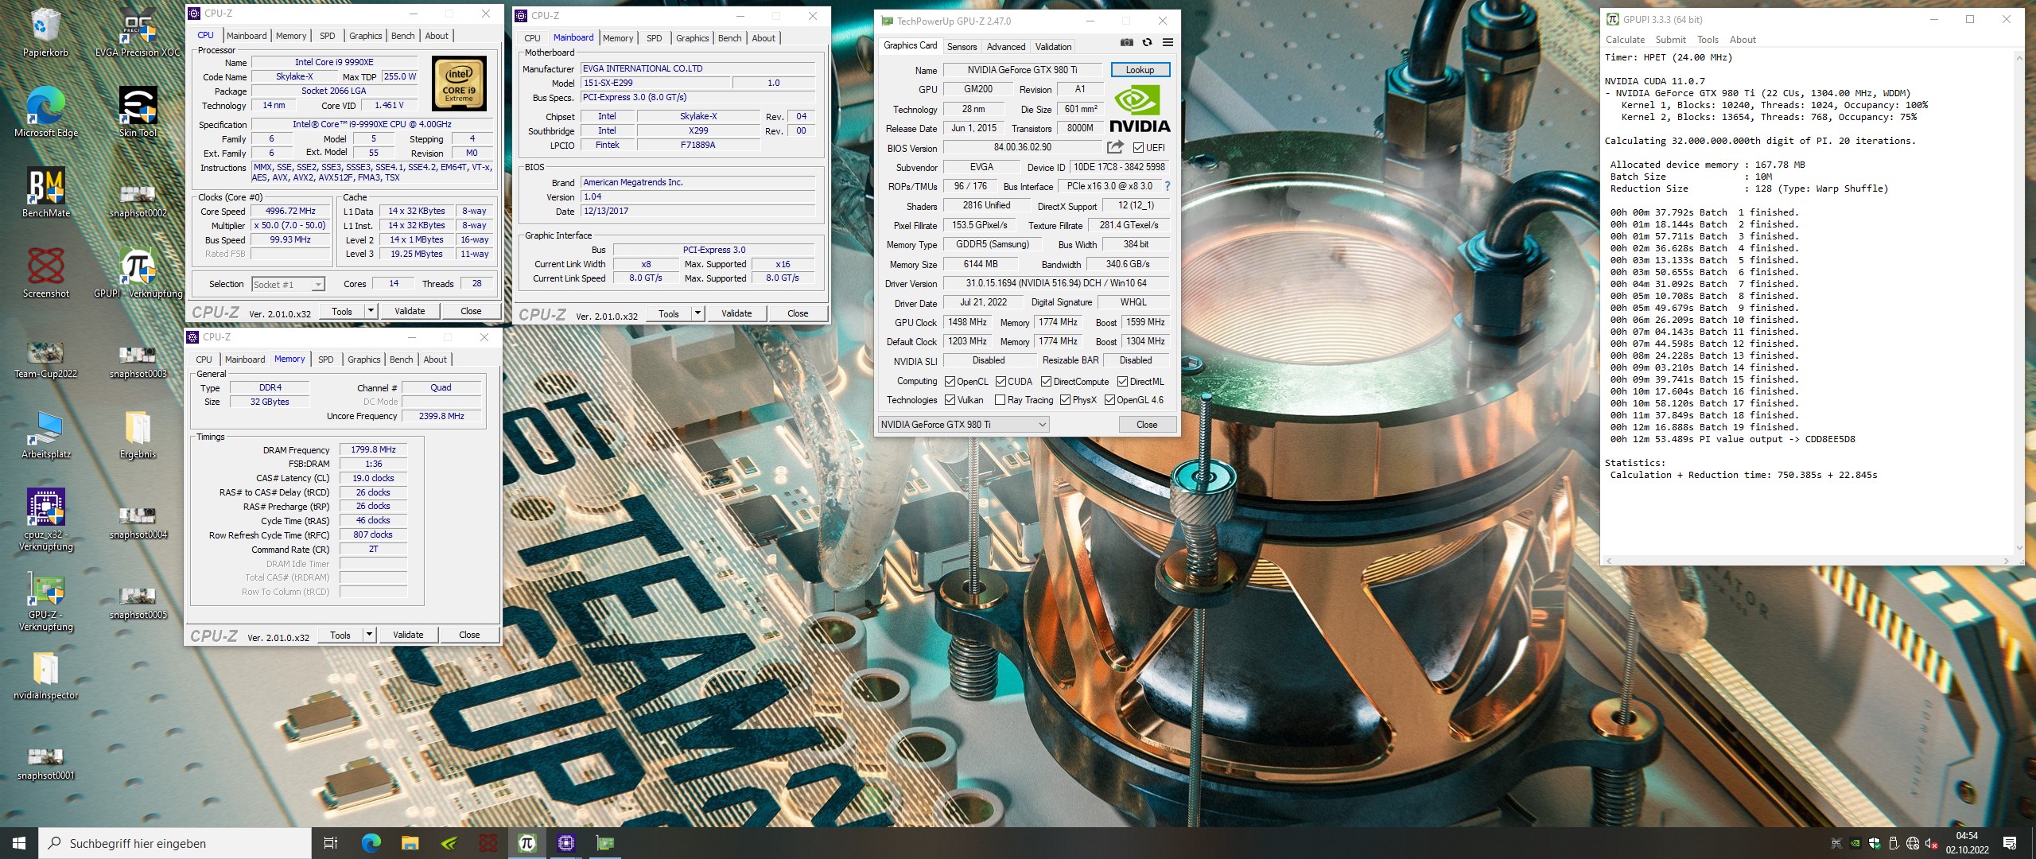This screenshot has width=2036, height=859.
Task: Click the Close button in GPU-Z
Action: tap(1147, 425)
